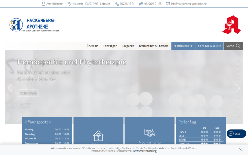Click the Pollenflug heading
The height and width of the screenshot is (155, 248).
pyautogui.click(x=187, y=122)
